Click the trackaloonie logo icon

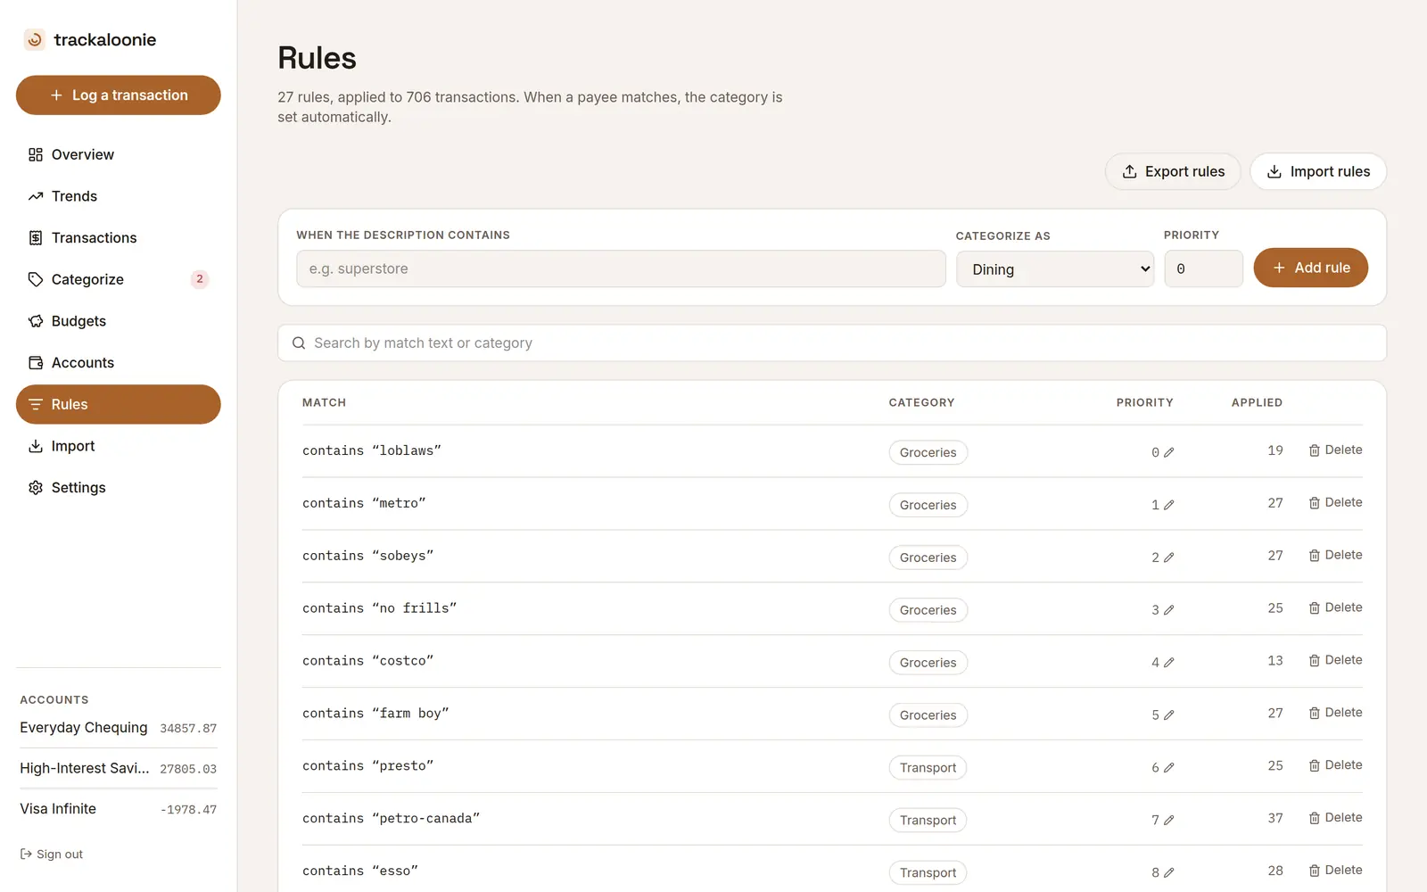(x=35, y=39)
